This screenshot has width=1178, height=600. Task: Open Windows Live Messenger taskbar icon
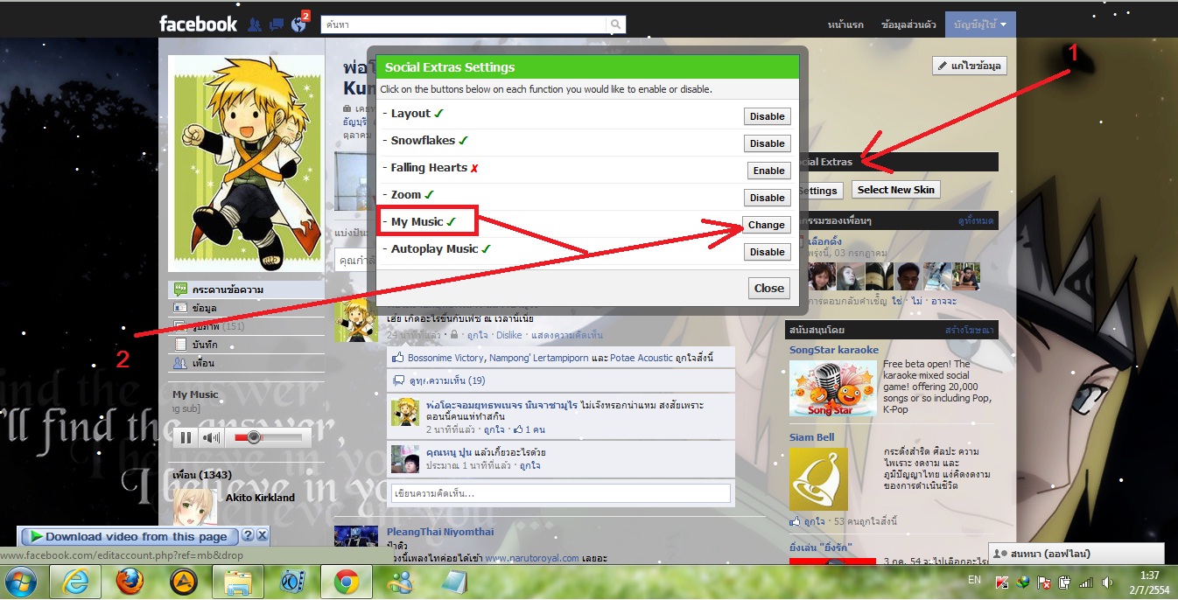point(402,582)
